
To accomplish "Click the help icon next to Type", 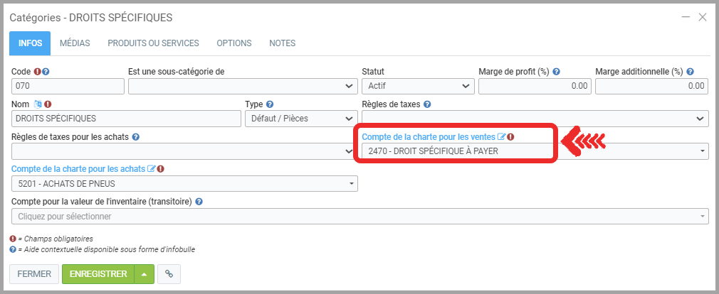I will coord(270,104).
